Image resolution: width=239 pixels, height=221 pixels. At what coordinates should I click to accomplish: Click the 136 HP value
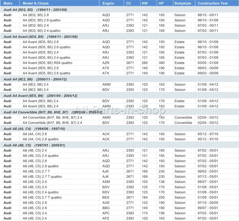coord(161,182)
